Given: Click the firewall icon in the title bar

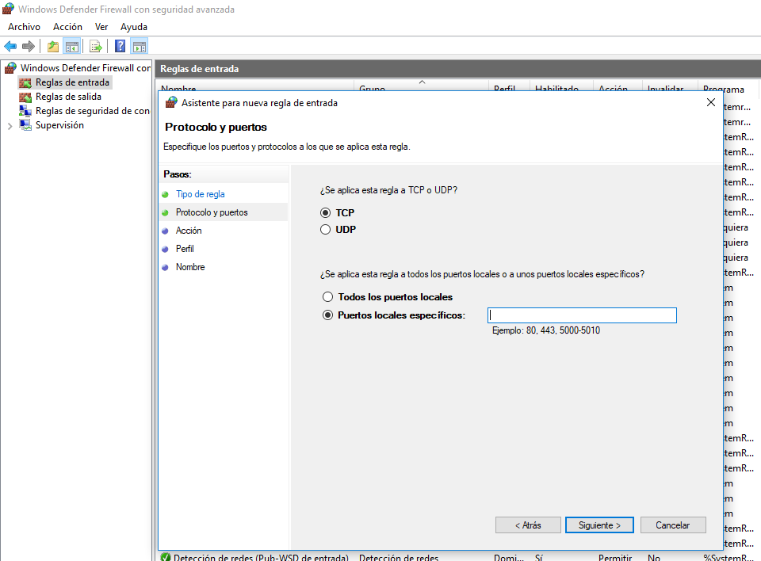Looking at the screenshot, I should (x=8, y=9).
